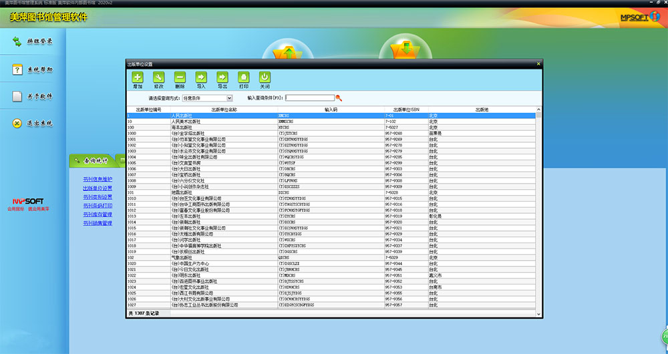Click the table's vertical scrollbar
This screenshot has height=354, width=668.
[538, 200]
